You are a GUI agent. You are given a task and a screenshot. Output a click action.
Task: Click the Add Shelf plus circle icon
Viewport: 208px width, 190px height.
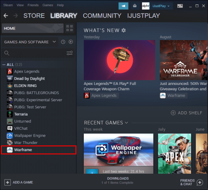(x=173, y=113)
